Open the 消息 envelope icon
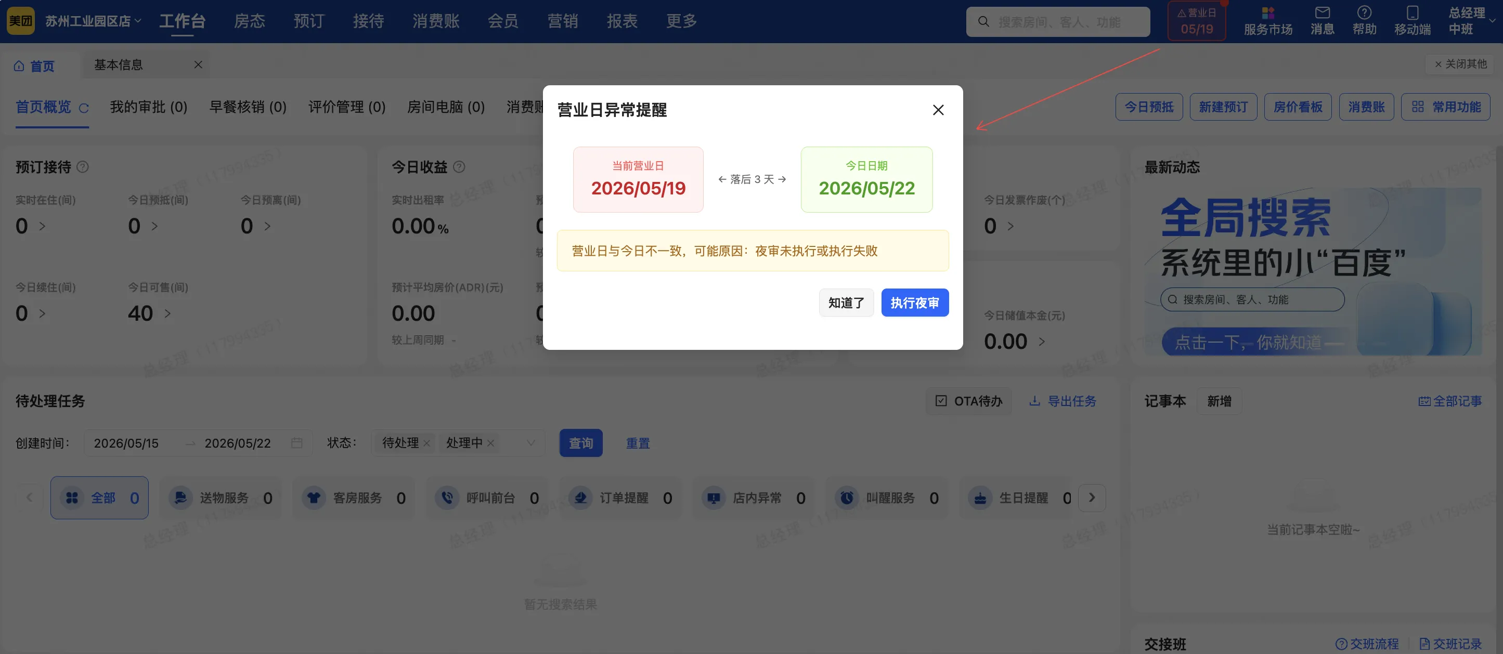 1322,13
